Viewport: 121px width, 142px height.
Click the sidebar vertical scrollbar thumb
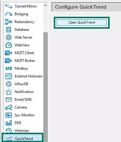coord(46,87)
